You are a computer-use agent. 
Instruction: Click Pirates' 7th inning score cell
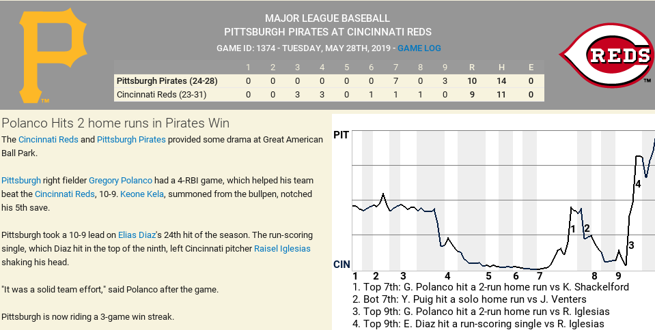click(395, 81)
